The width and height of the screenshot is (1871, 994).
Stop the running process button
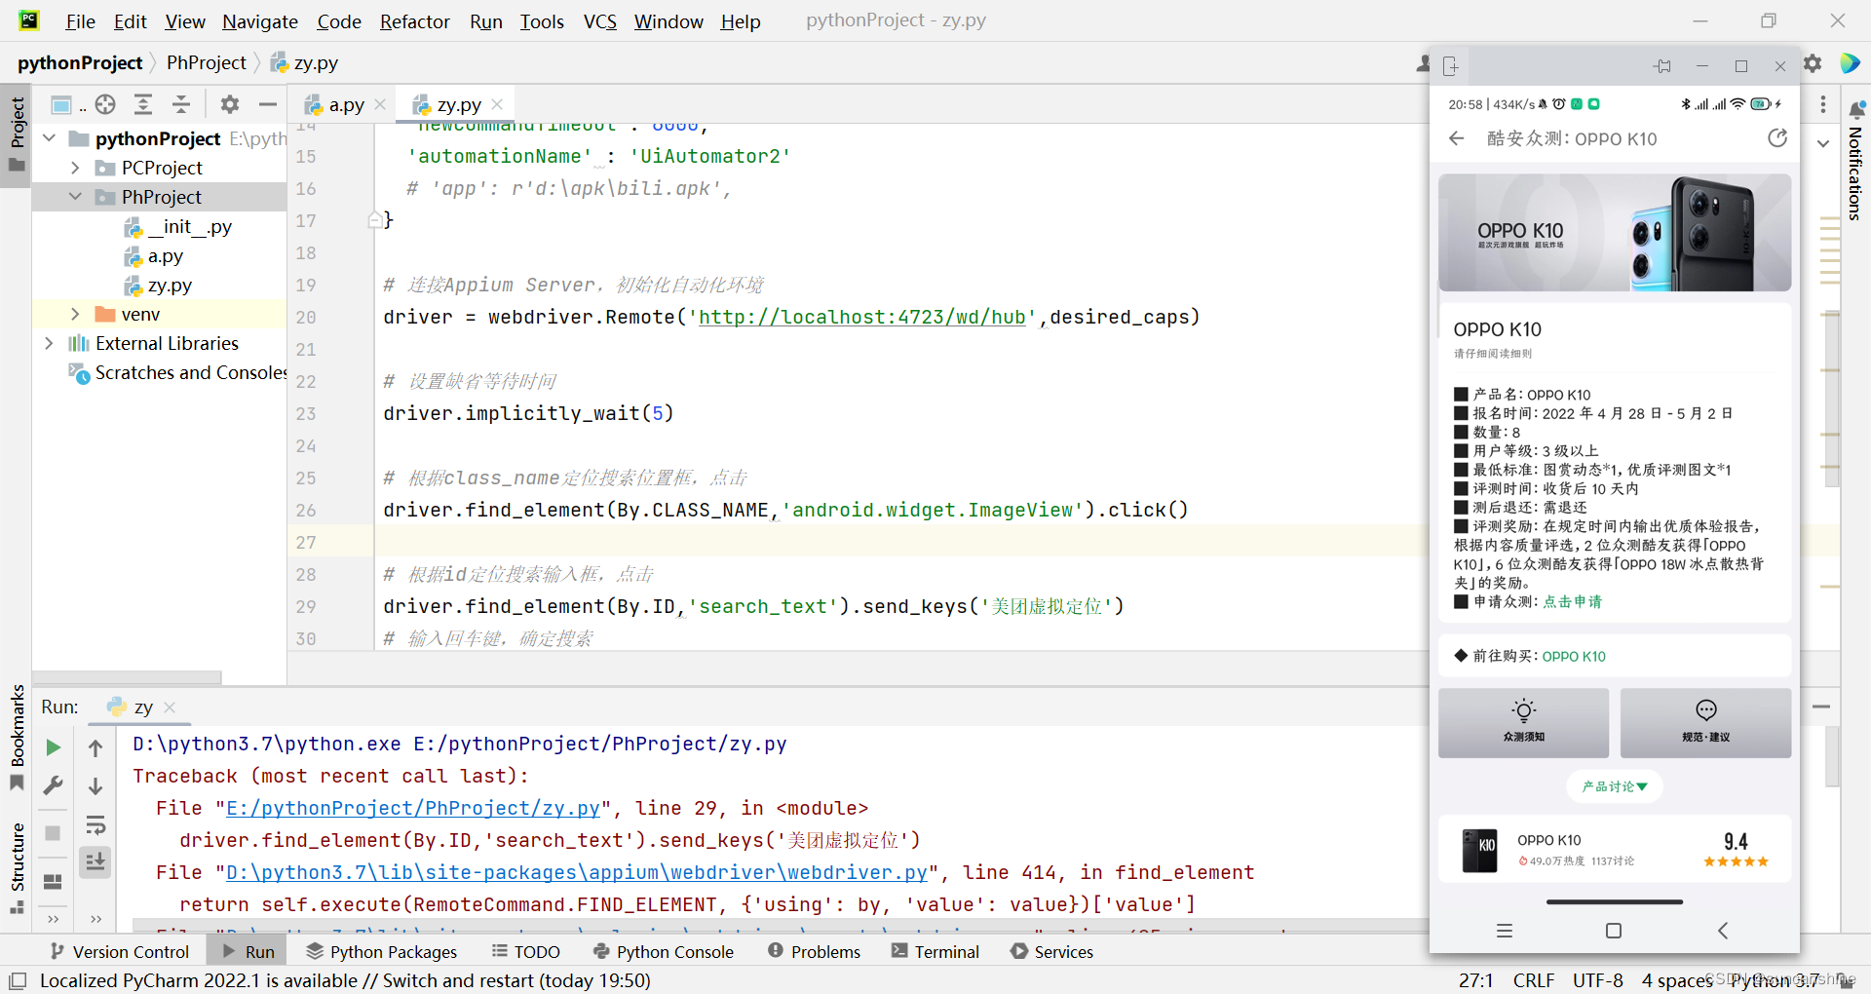[x=54, y=832]
